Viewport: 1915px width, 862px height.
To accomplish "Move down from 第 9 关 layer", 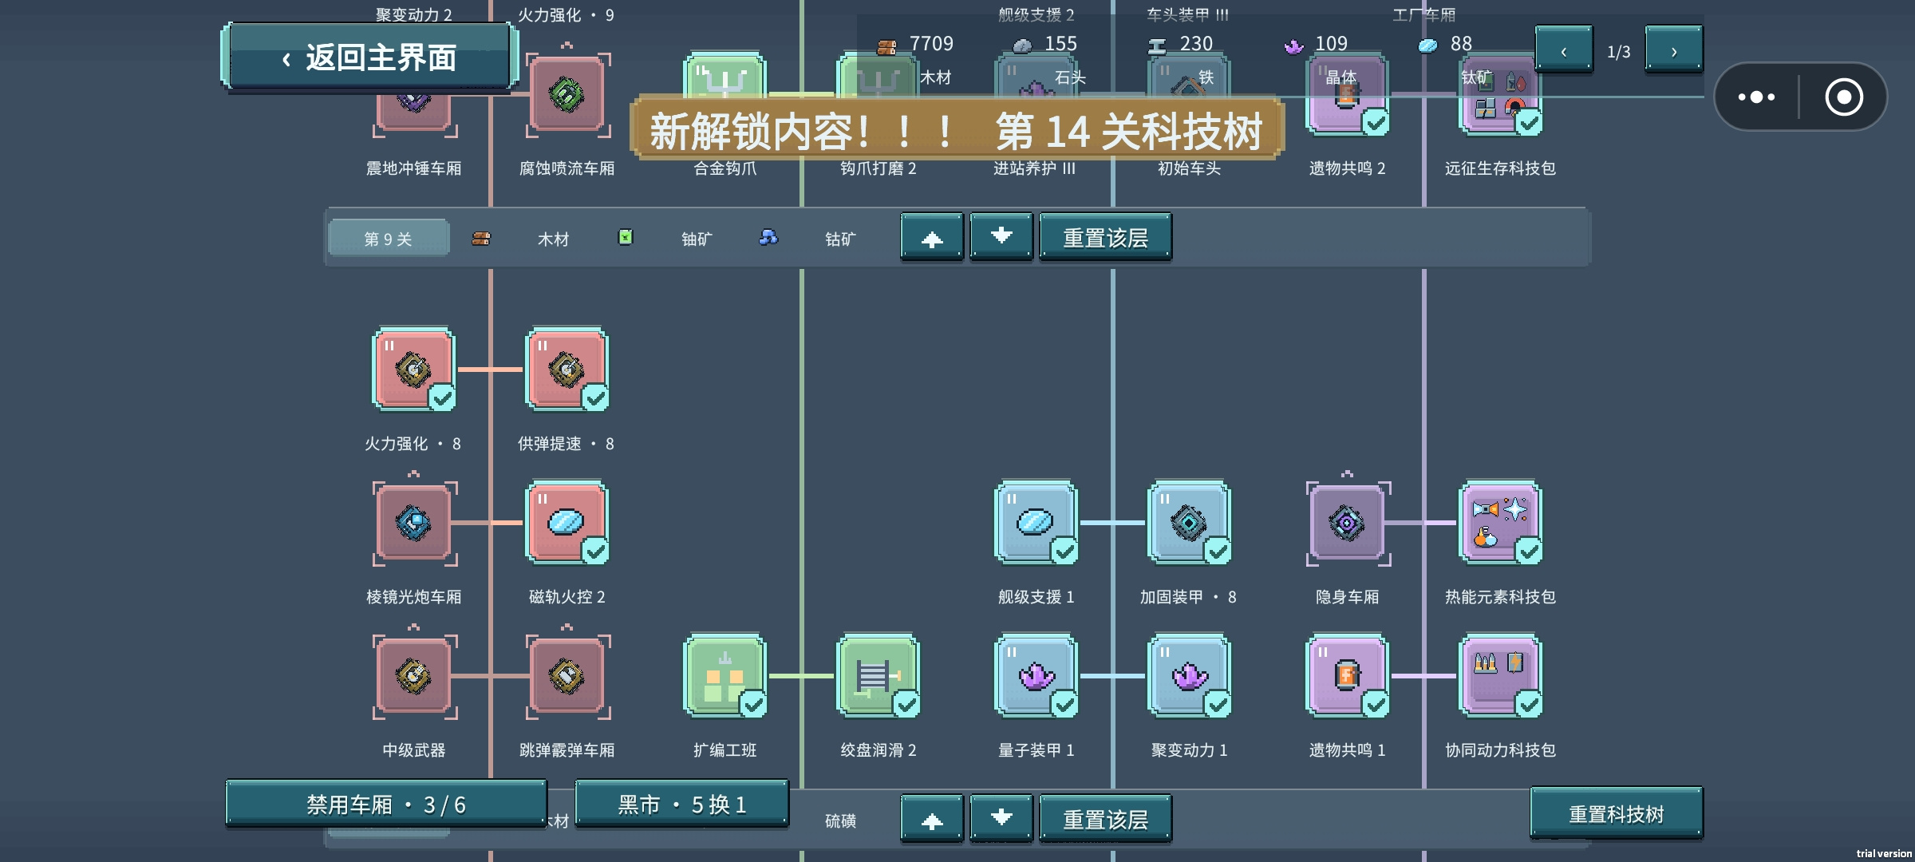I will [1001, 237].
